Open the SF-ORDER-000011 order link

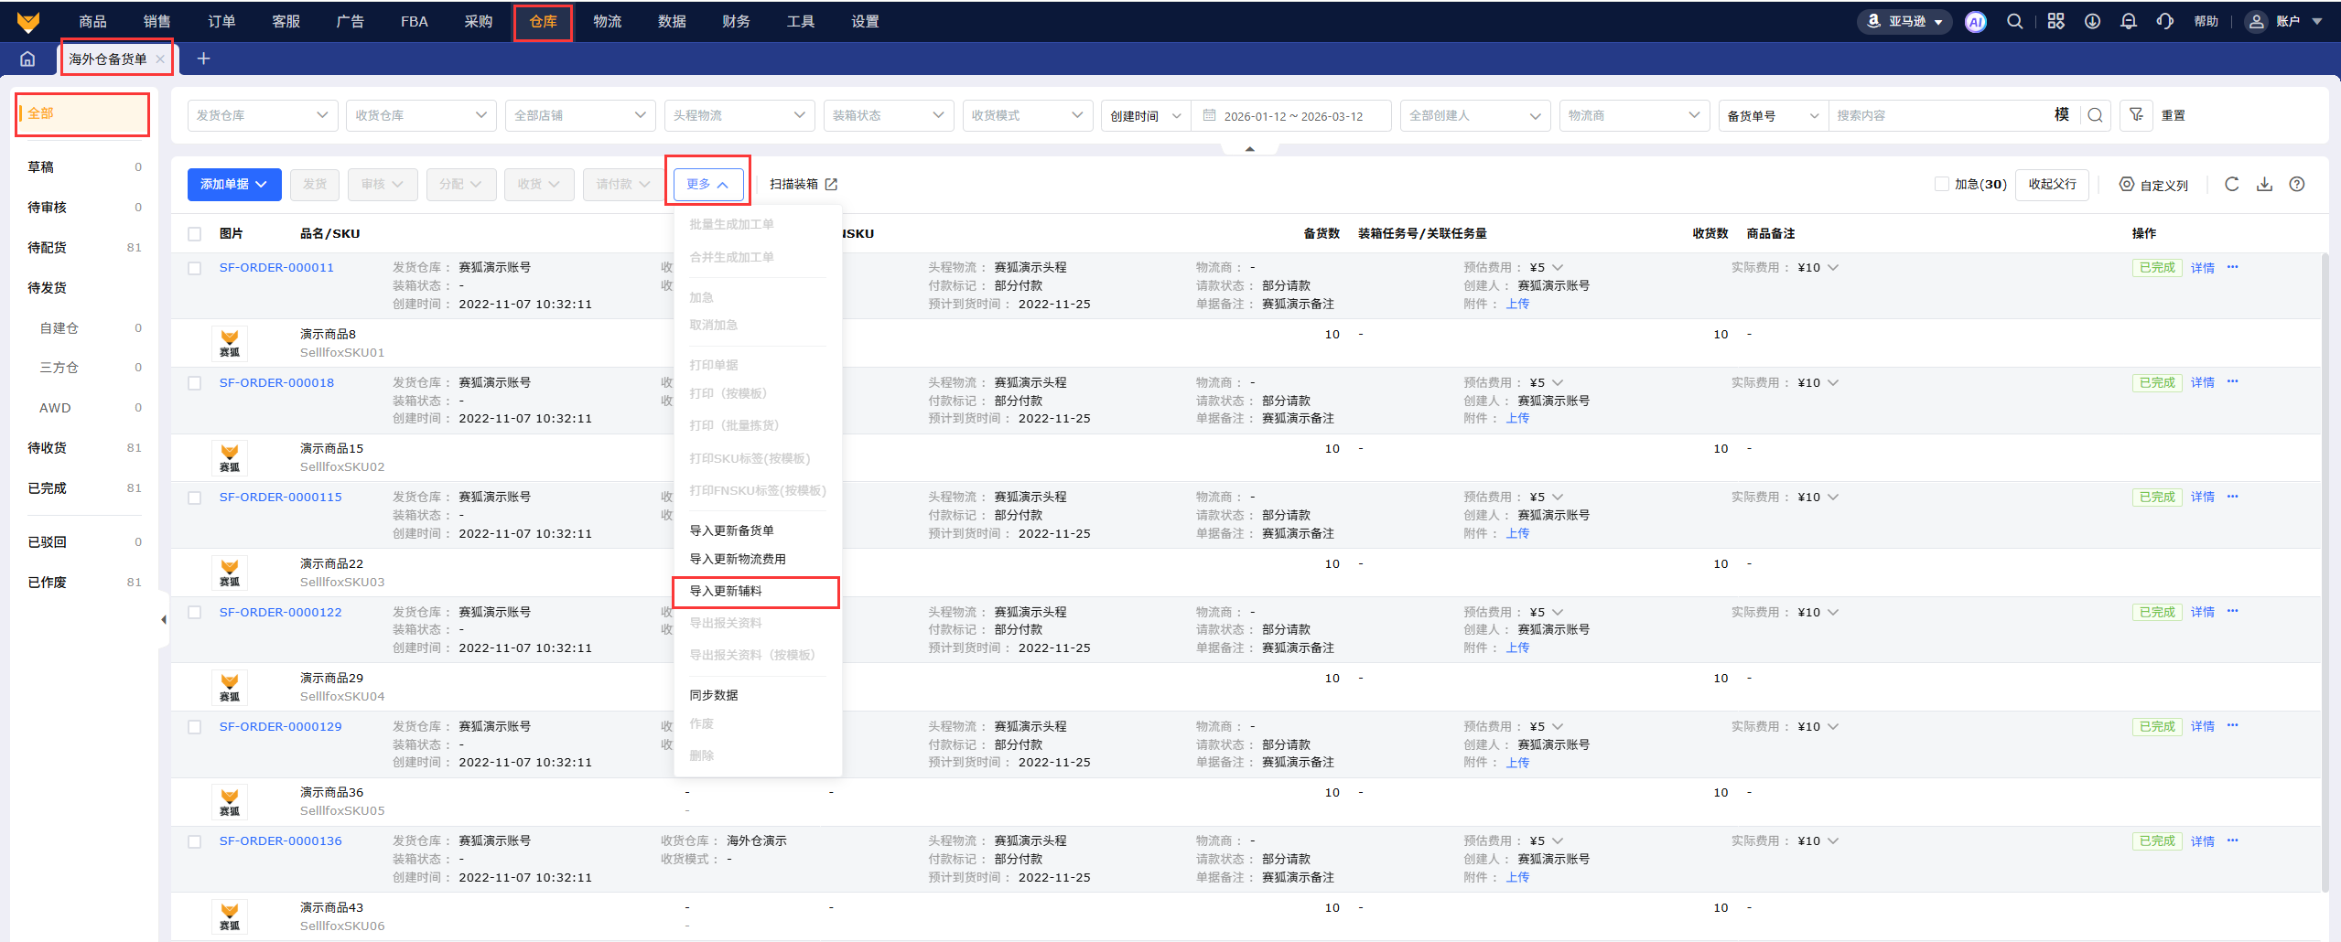(x=276, y=267)
